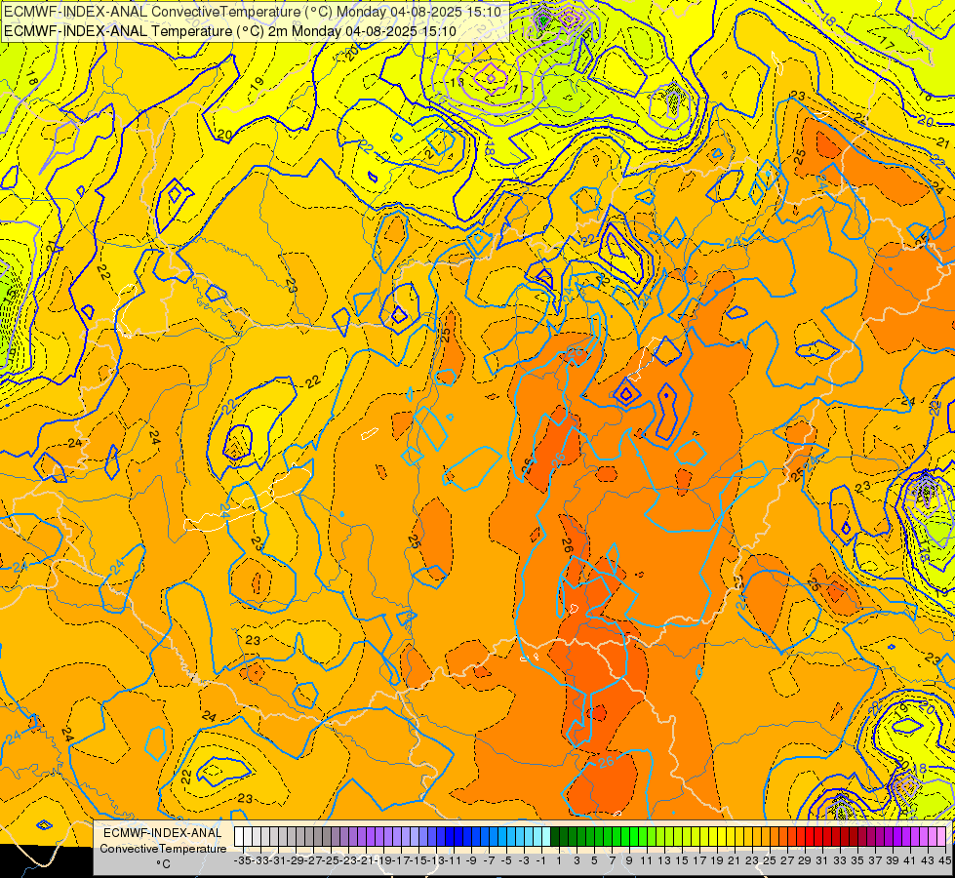
Task: Select the legend scale value 39
Action: pyautogui.click(x=893, y=861)
